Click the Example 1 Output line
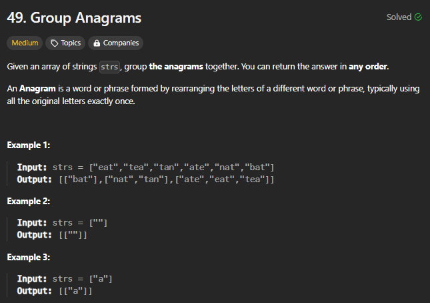The image size is (430, 303). [145, 180]
